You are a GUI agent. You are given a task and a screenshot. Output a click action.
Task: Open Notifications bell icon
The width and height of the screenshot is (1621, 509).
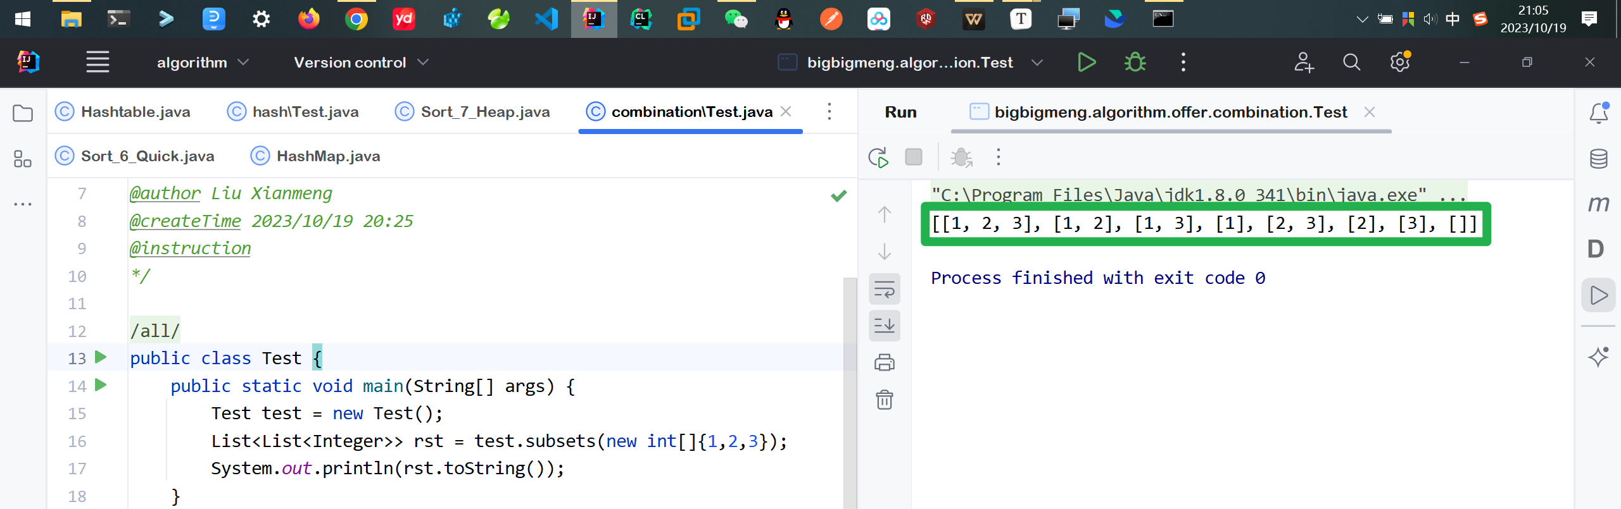point(1599,113)
